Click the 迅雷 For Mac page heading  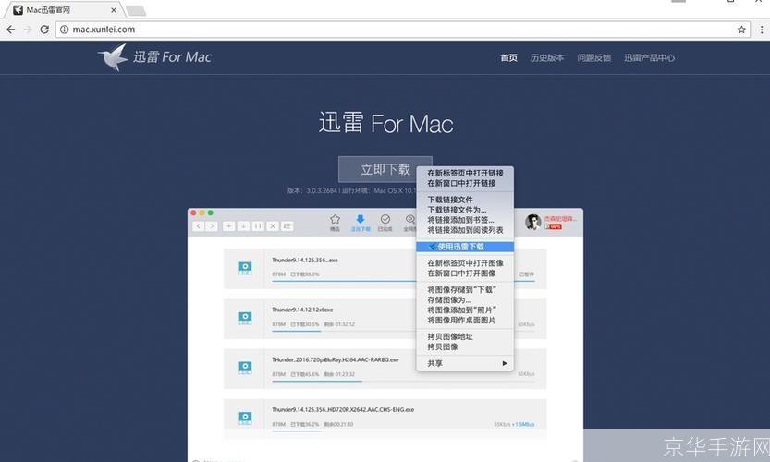386,123
